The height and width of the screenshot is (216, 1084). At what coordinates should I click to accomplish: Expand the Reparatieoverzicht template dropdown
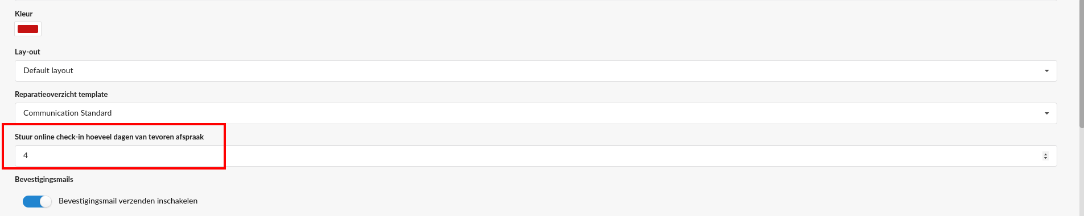[x=535, y=113]
